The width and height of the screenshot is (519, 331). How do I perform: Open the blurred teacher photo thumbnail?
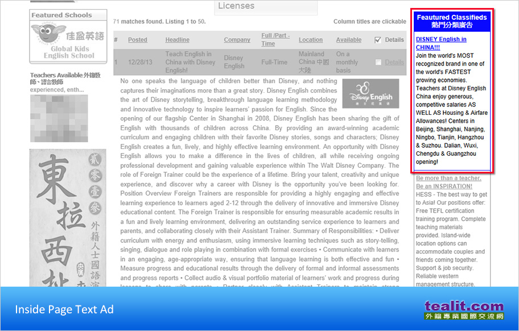click(x=59, y=118)
